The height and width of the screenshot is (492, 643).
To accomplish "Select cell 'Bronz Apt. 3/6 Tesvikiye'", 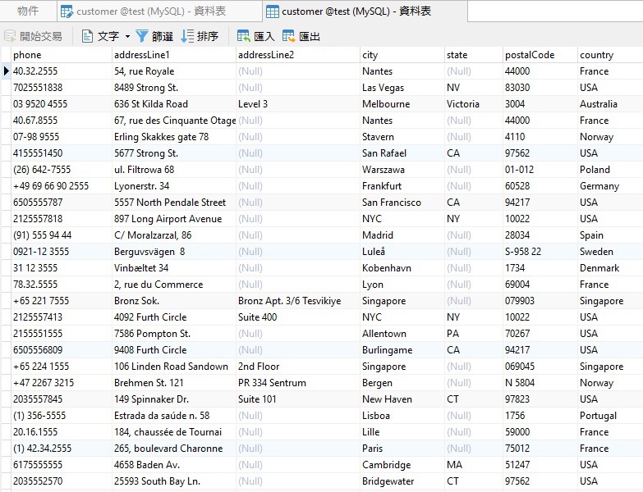I will click(298, 301).
